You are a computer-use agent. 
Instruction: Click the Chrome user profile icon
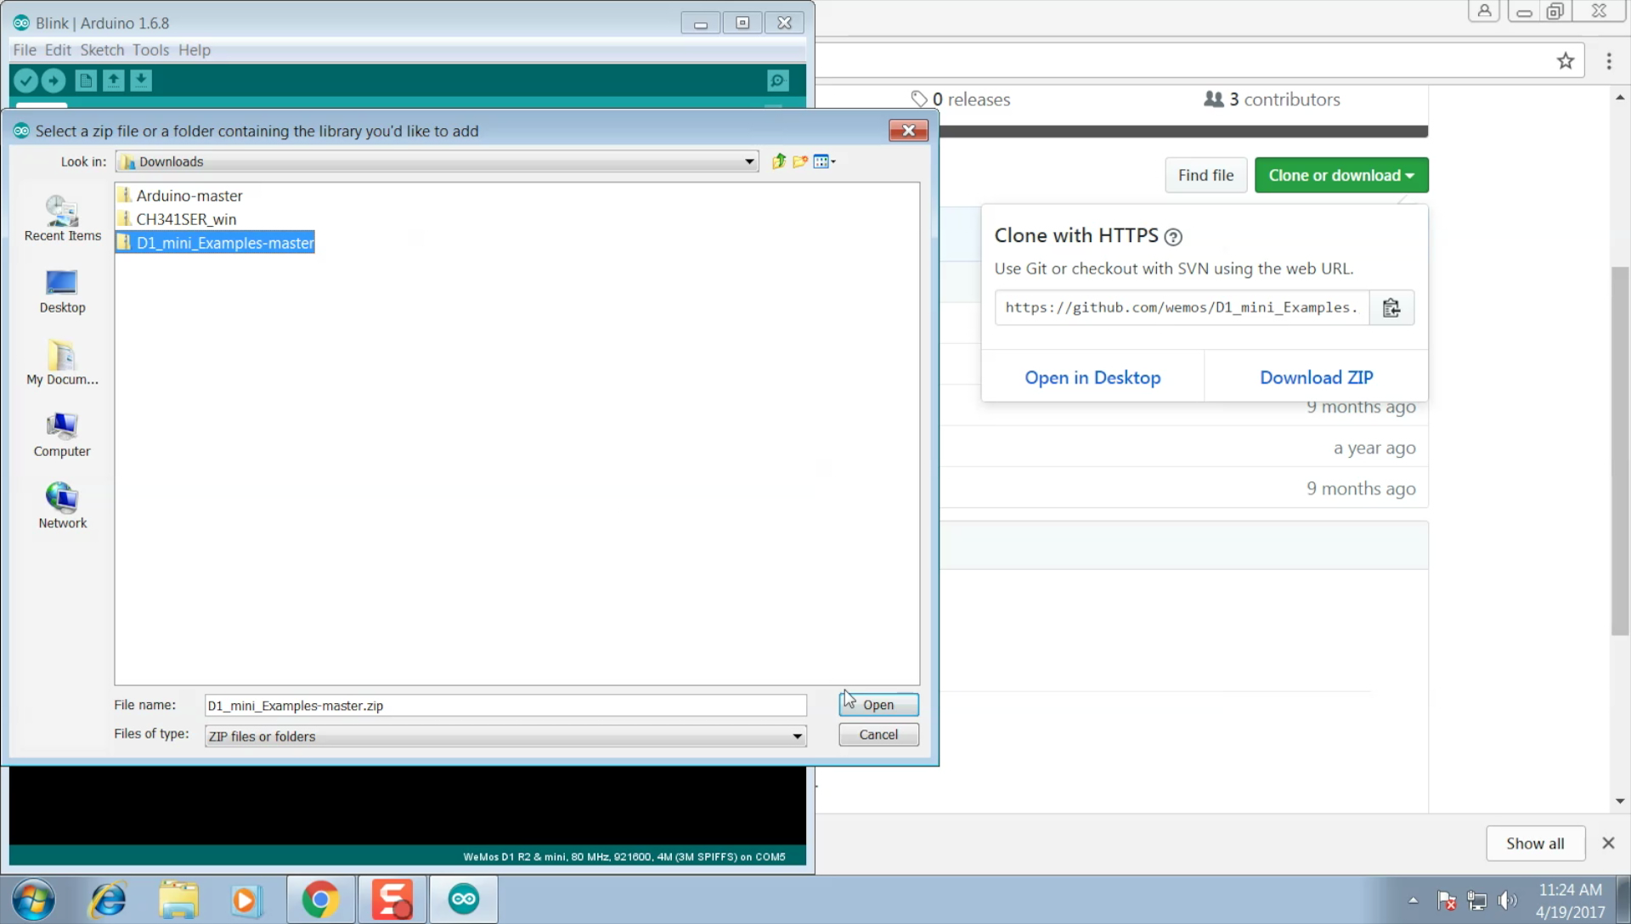click(1484, 11)
